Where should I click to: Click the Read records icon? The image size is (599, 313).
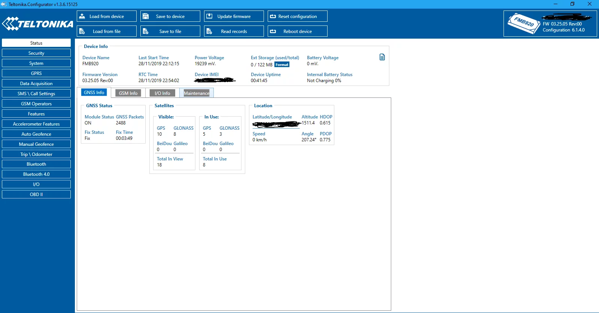209,31
